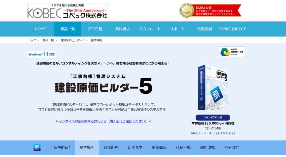The height and width of the screenshot is (157, 286).
Task: Switch to 新機能紹介 tab
Action: pyautogui.click(x=63, y=148)
